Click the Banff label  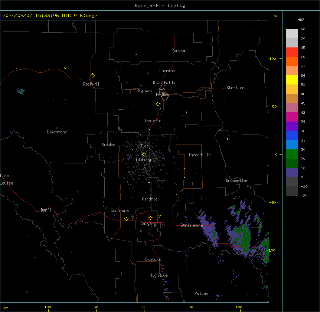(46, 210)
